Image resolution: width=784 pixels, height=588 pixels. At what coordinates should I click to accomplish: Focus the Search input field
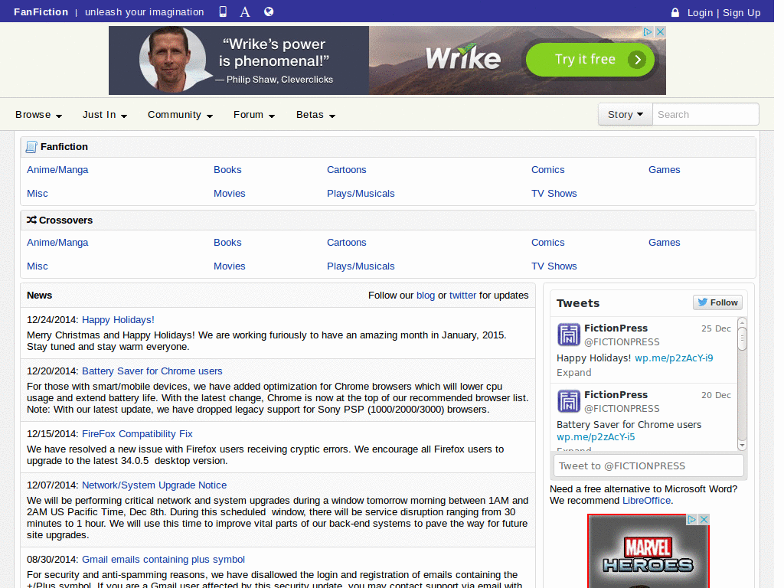coord(705,115)
